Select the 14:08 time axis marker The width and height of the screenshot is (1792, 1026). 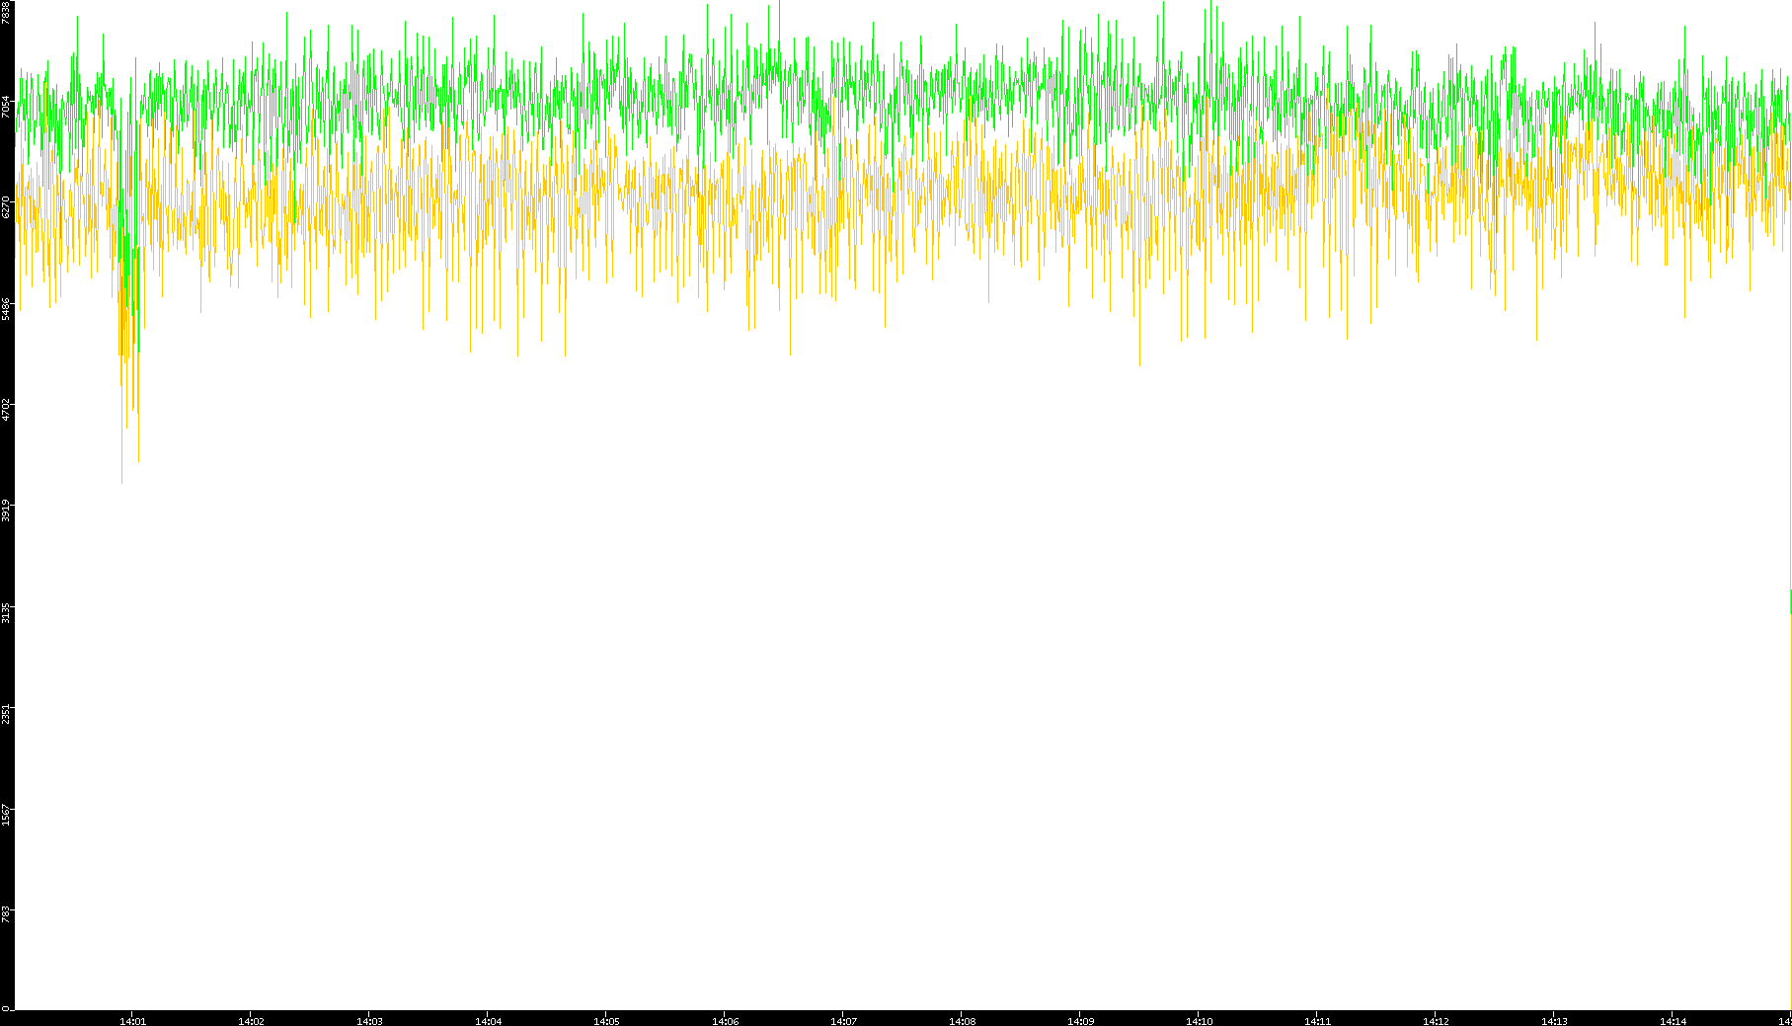click(x=962, y=1021)
